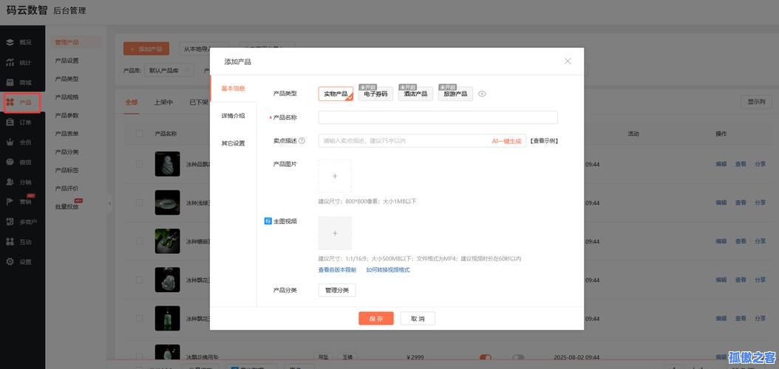Open the 默认产品库 dropdown
Screen dimensions: 779x369
click(169, 70)
